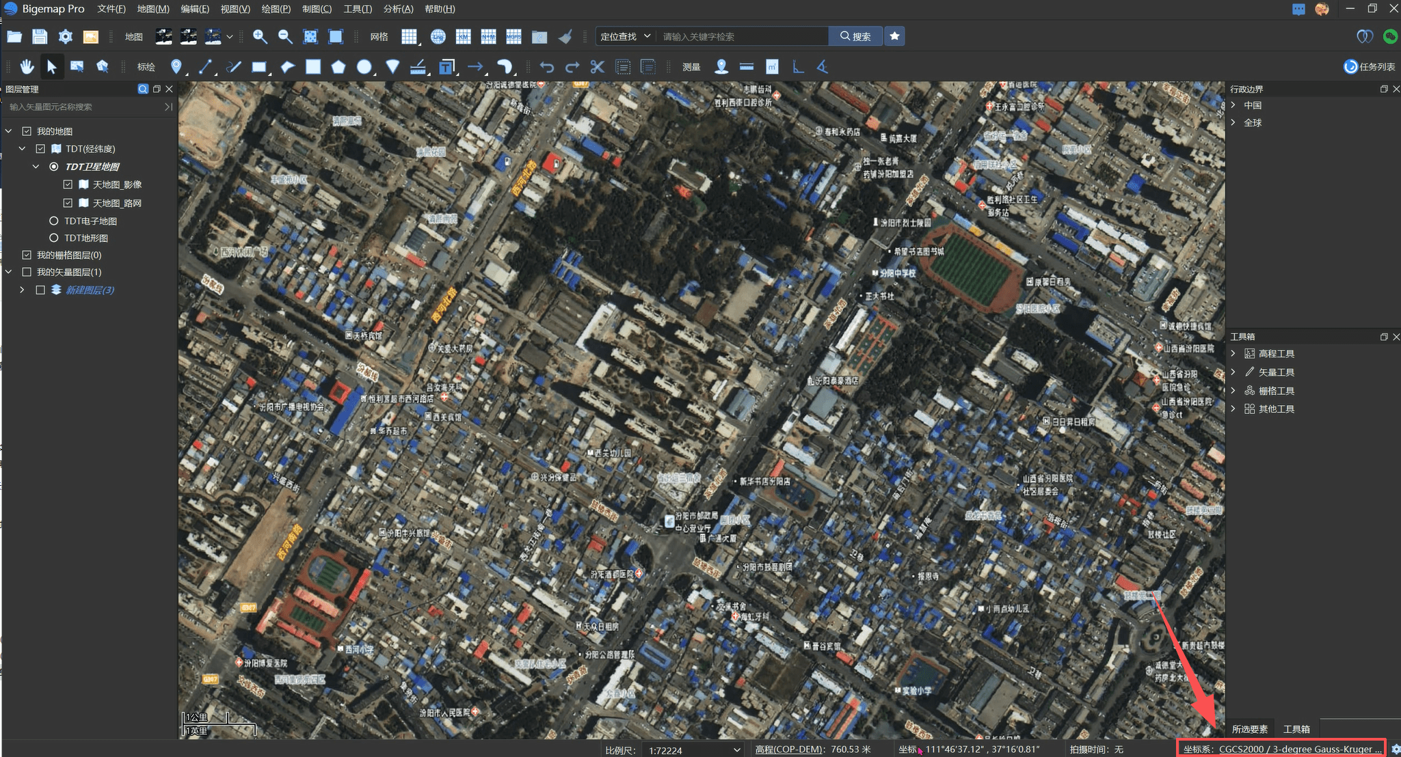This screenshot has height=757, width=1401.
Task: Open the 任务列表 task list
Action: pyautogui.click(x=1370, y=67)
